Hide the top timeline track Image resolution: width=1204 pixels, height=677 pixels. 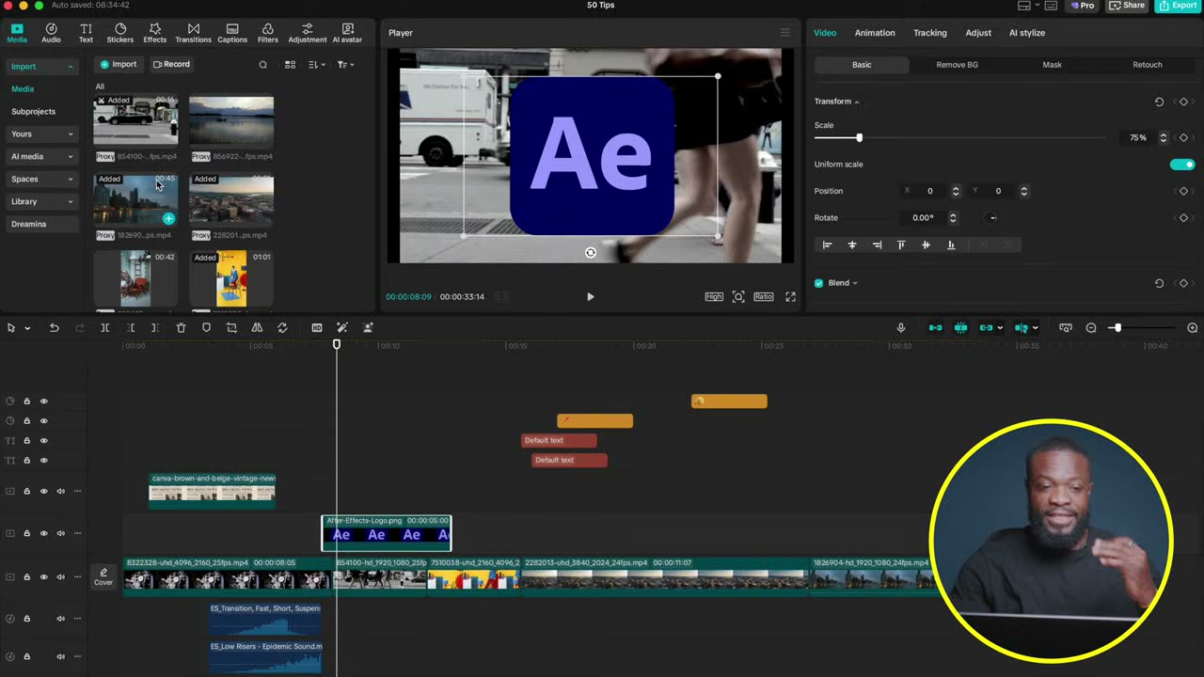(43, 401)
